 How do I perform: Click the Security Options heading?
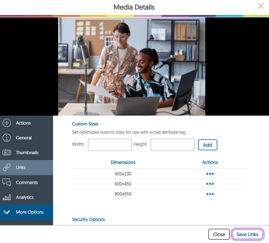(88, 219)
